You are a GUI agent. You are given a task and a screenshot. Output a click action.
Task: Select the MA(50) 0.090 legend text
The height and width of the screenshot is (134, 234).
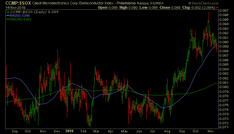(x=20, y=16)
